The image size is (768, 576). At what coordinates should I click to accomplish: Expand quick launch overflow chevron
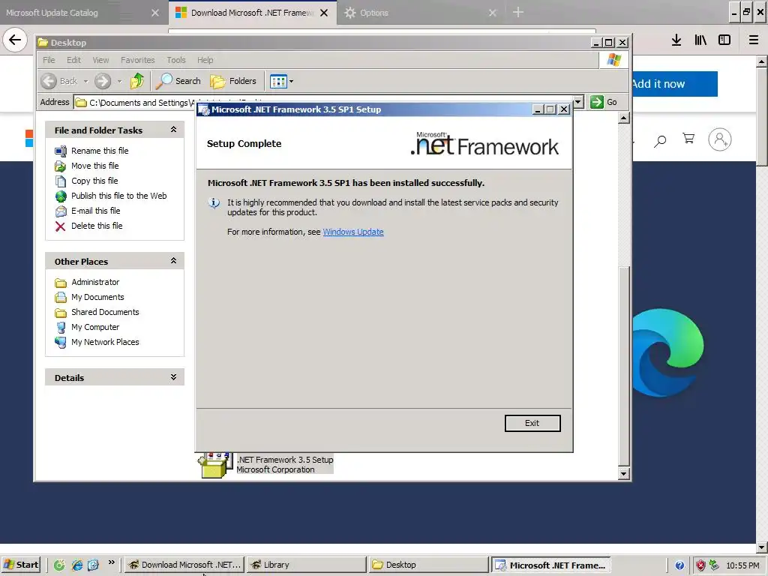111,562
